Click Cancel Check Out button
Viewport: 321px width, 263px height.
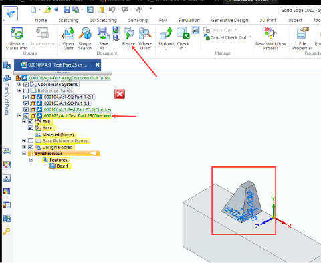point(227,37)
